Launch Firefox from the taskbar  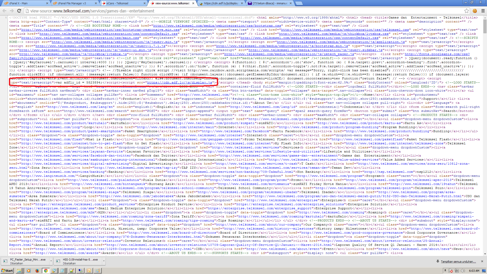[x=37, y=271]
